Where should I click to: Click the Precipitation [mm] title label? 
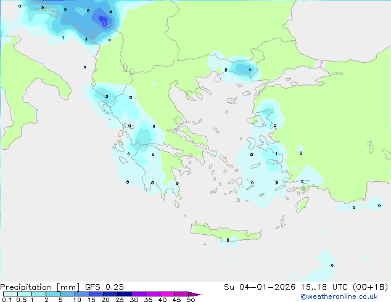click(39, 287)
